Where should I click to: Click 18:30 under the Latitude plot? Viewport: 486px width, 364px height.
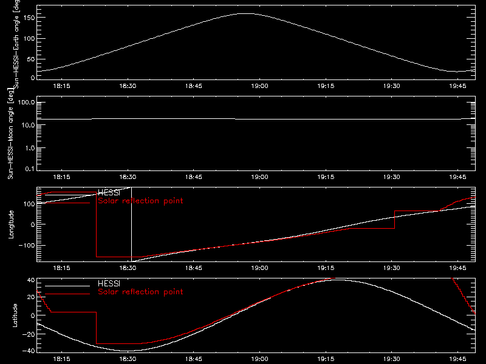(128, 359)
